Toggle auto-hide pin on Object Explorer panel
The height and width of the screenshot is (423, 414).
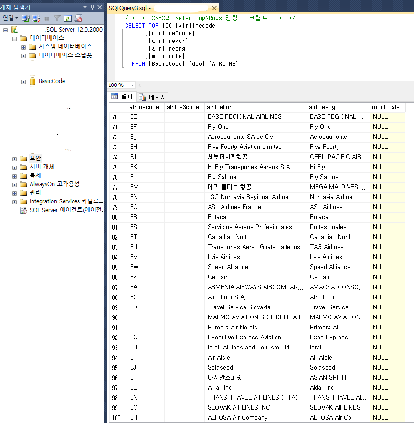(92, 7)
